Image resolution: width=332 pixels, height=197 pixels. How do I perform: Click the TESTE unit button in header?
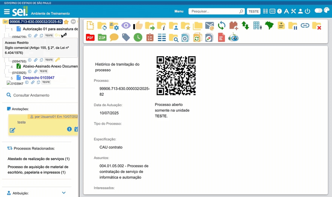pos(254,11)
